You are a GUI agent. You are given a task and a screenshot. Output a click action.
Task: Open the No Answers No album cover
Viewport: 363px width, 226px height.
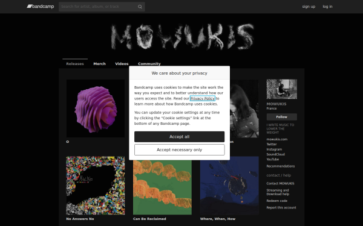coord(96,186)
